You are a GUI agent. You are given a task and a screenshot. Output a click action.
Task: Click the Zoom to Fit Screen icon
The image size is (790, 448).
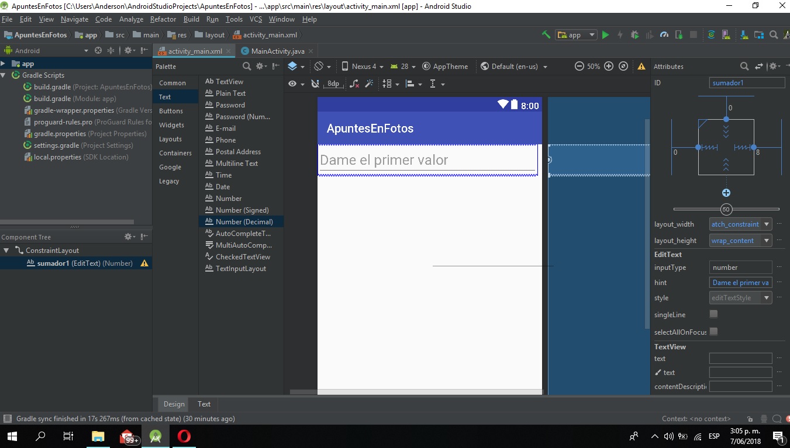pos(623,66)
